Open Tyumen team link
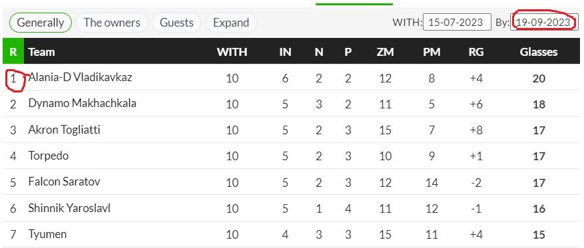The image size is (584, 248). click(47, 234)
